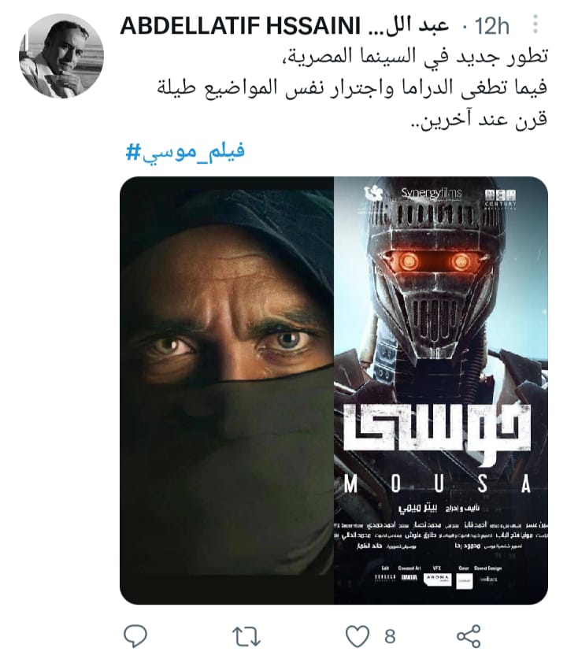Click the 12h timestamp of the tweet
Image resolution: width=567 pixels, height=659 pixels.
coord(491,27)
